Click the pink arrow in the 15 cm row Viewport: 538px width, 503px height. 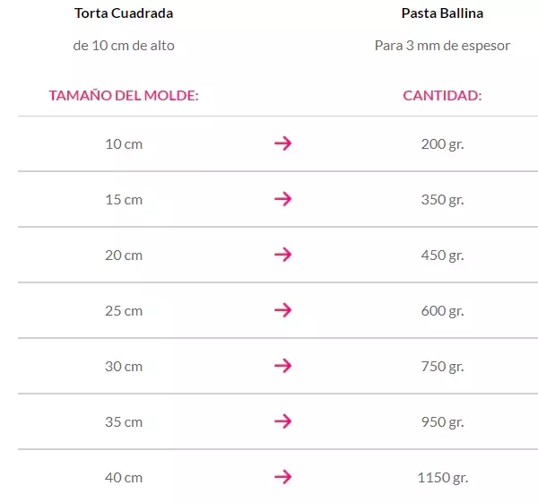click(282, 199)
